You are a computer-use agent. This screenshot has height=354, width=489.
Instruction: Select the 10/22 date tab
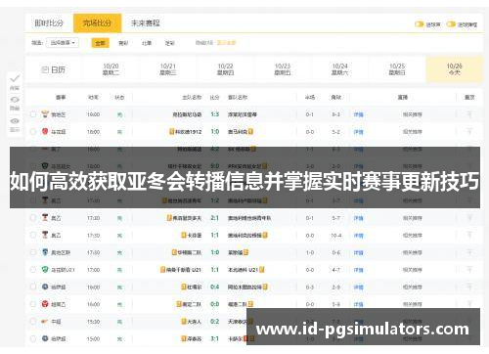point(225,69)
